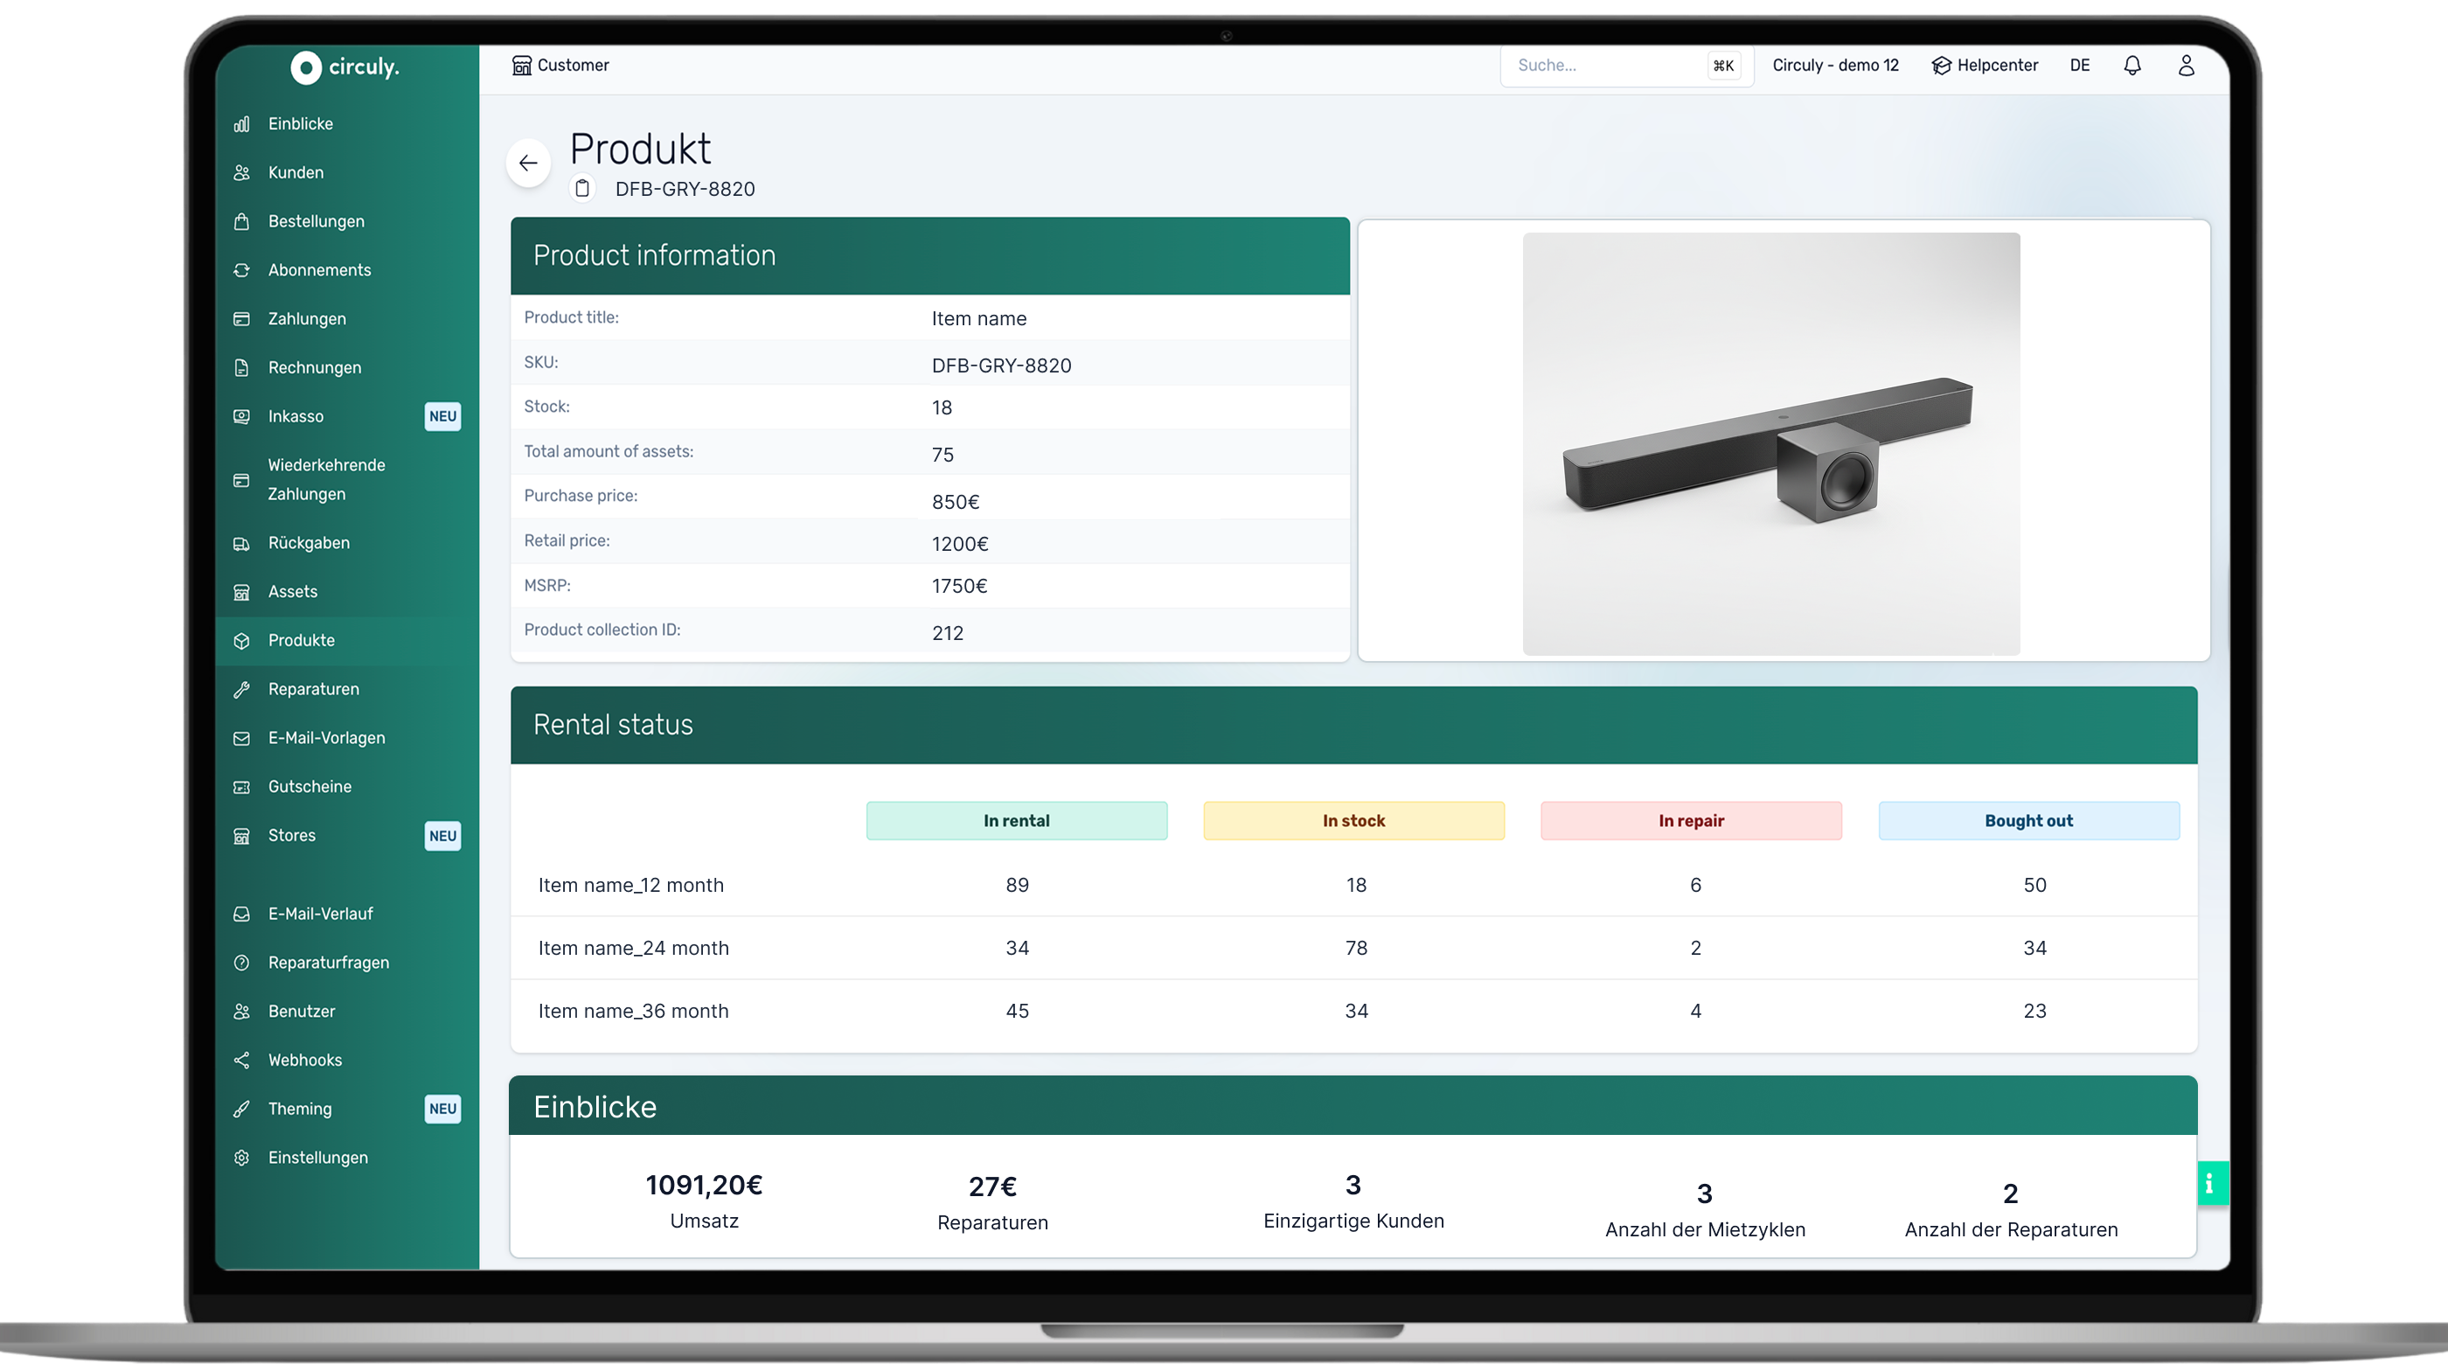Open Circuly - demo 12 account switcher
2448x1364 pixels.
(1835, 66)
